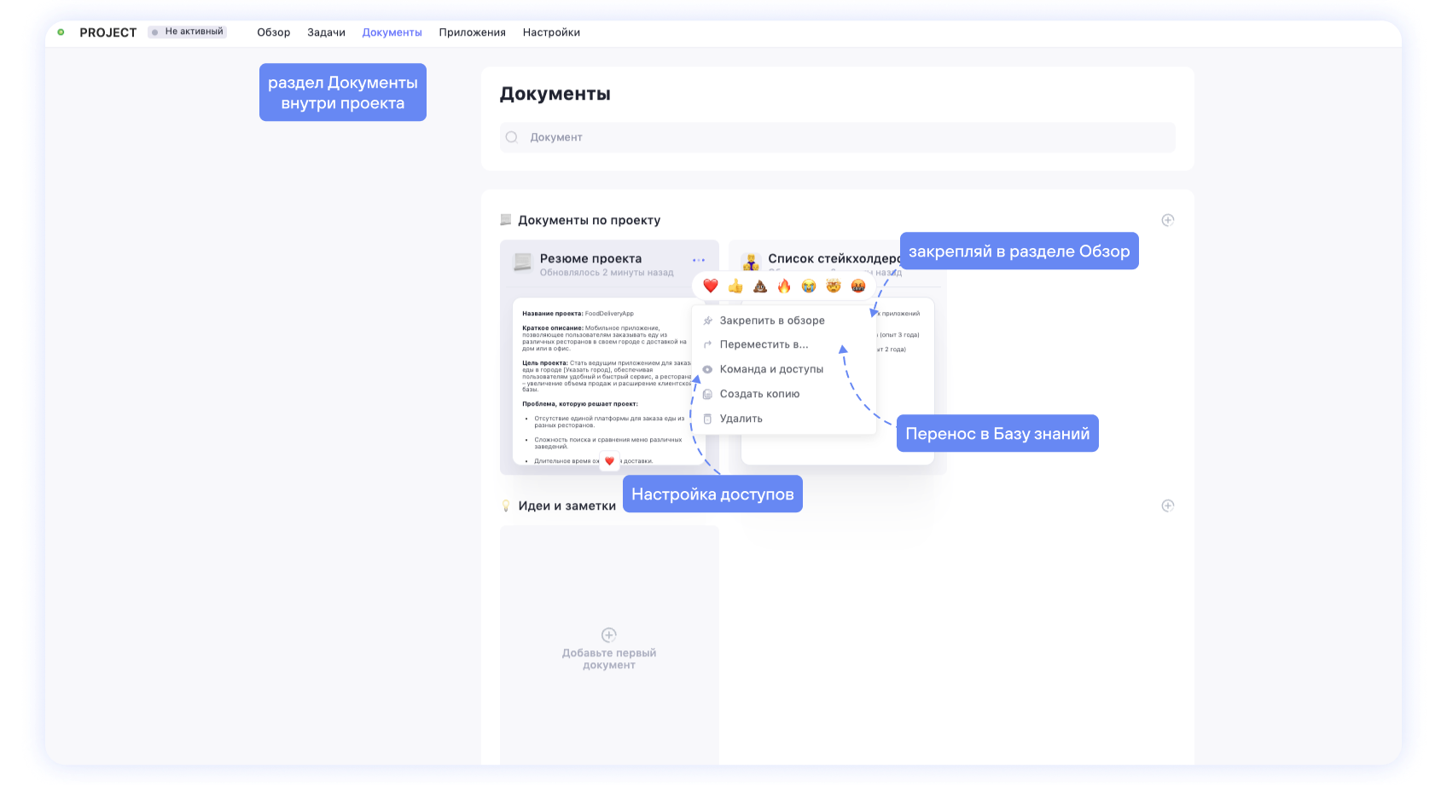Select the fire emoji reaction
1447x786 pixels.
[784, 286]
